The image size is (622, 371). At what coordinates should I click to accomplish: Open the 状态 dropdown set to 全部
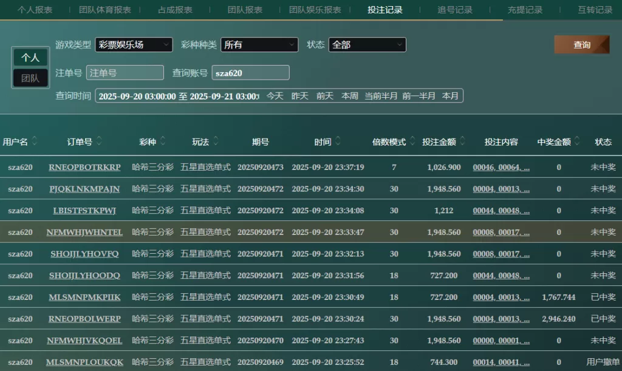(x=367, y=45)
